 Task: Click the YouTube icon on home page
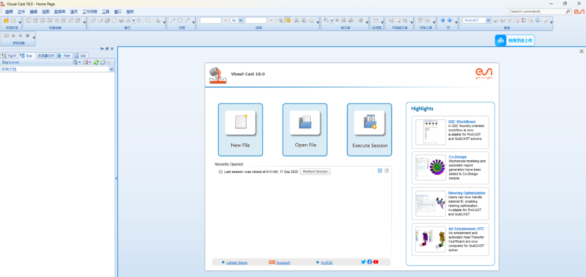376,262
